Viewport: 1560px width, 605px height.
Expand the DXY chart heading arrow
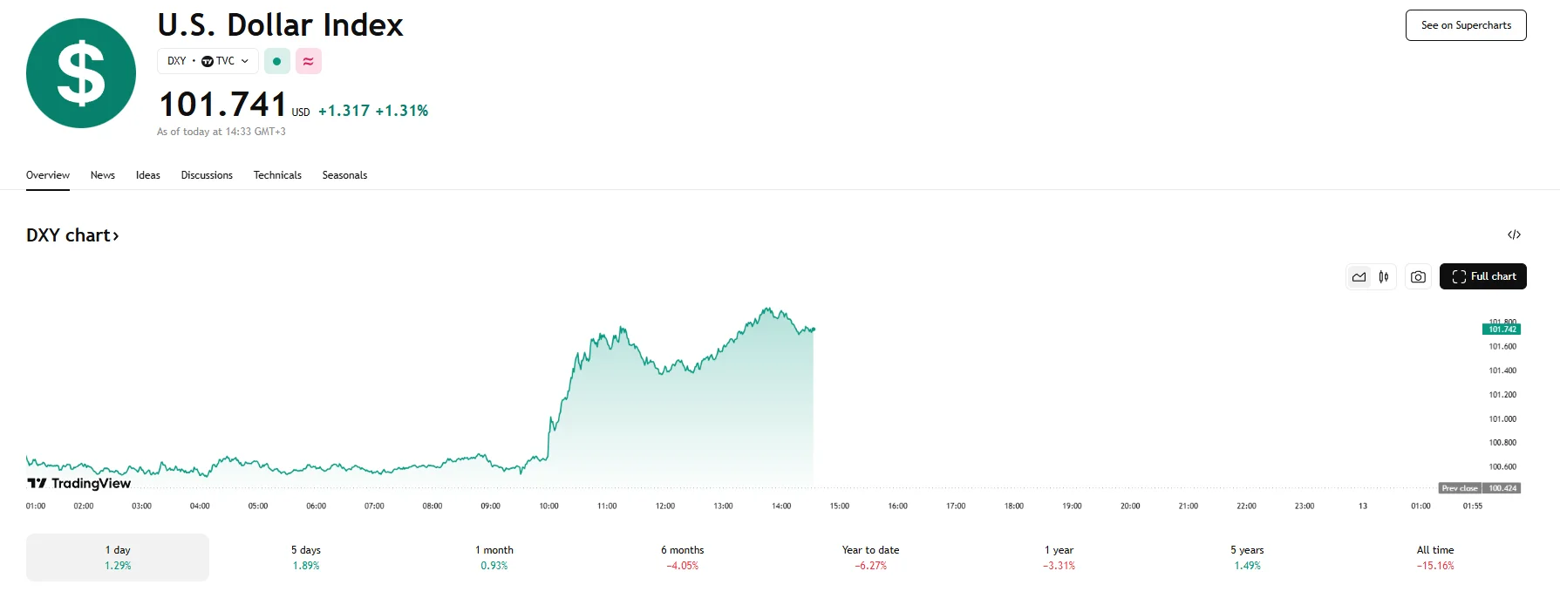click(x=115, y=235)
